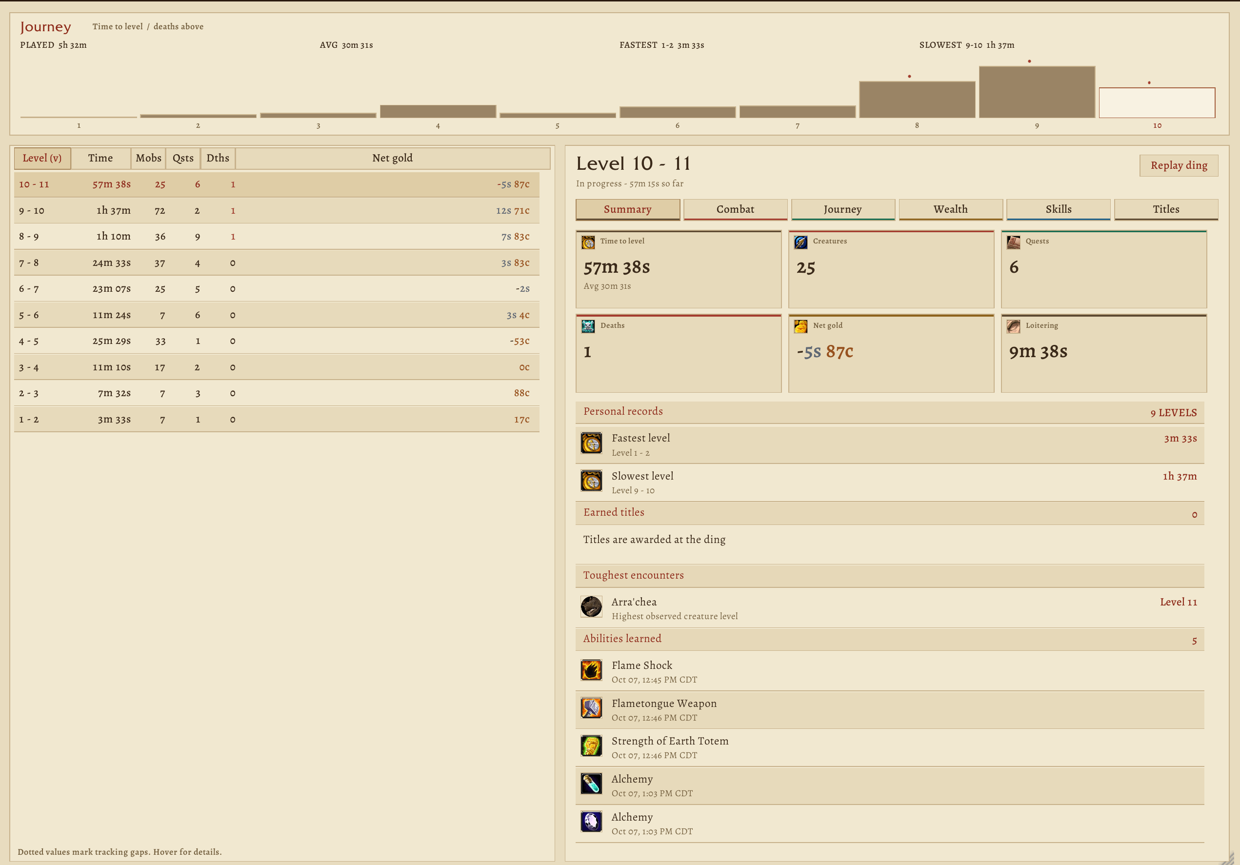This screenshot has height=865, width=1240.
Task: Click the Net gold coins icon
Action: pyautogui.click(x=801, y=326)
